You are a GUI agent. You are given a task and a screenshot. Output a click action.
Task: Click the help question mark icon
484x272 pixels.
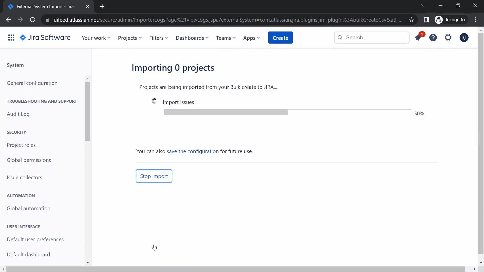[x=433, y=38]
